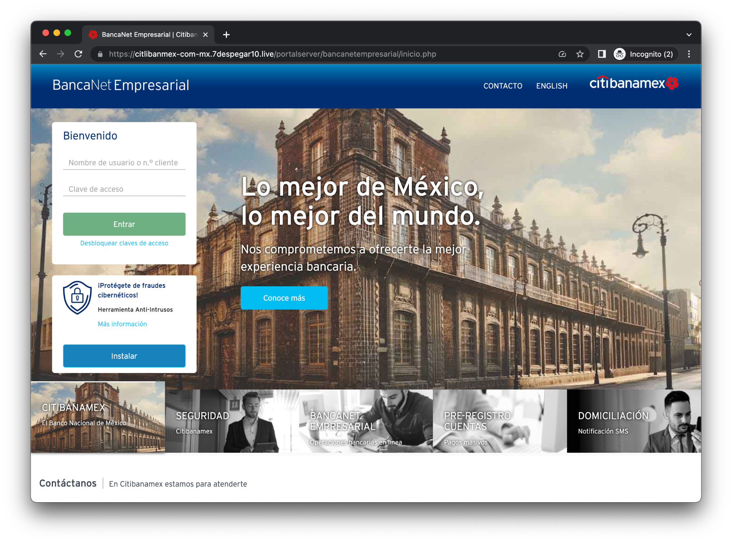
Task: Close the BancaNet Empresarial tab
Action: (x=205, y=35)
